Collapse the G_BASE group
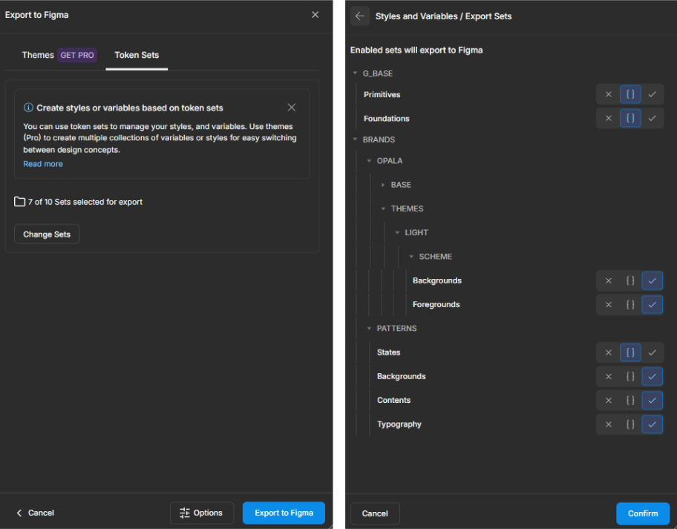Screen dimensions: 677x529 (355, 74)
